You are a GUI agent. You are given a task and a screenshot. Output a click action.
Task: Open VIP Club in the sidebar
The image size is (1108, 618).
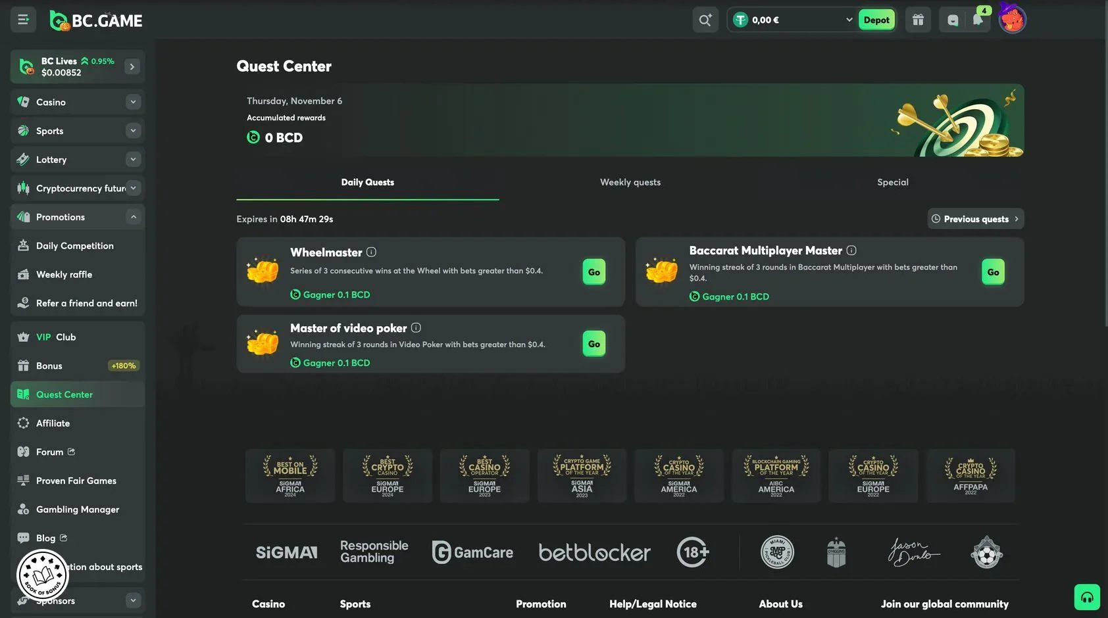[x=78, y=337]
